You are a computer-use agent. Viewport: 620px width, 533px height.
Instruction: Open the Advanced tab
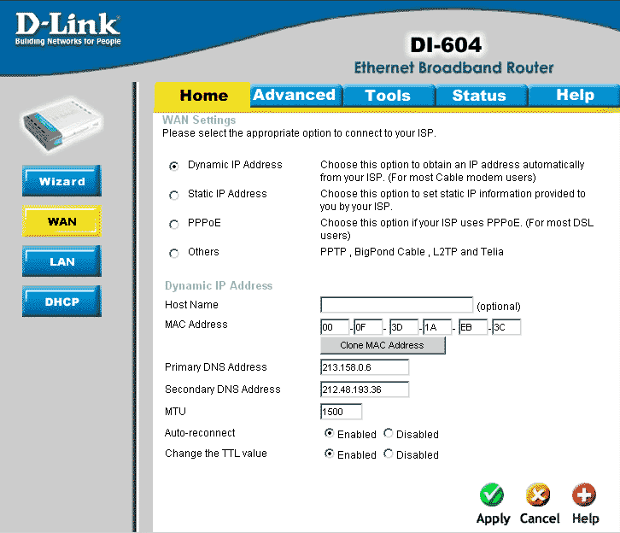pos(295,95)
